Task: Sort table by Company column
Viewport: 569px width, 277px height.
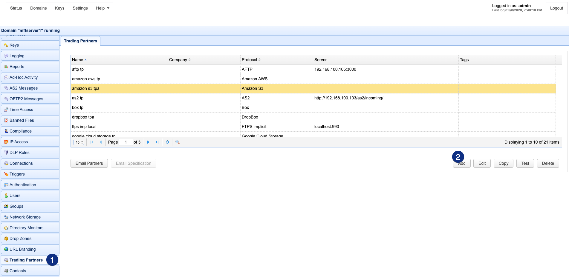Action: pos(204,60)
